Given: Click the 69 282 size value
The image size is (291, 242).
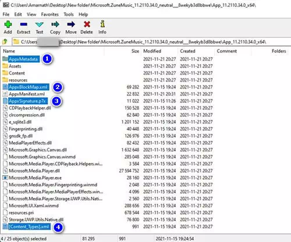Looking at the screenshot, I should [133, 87].
